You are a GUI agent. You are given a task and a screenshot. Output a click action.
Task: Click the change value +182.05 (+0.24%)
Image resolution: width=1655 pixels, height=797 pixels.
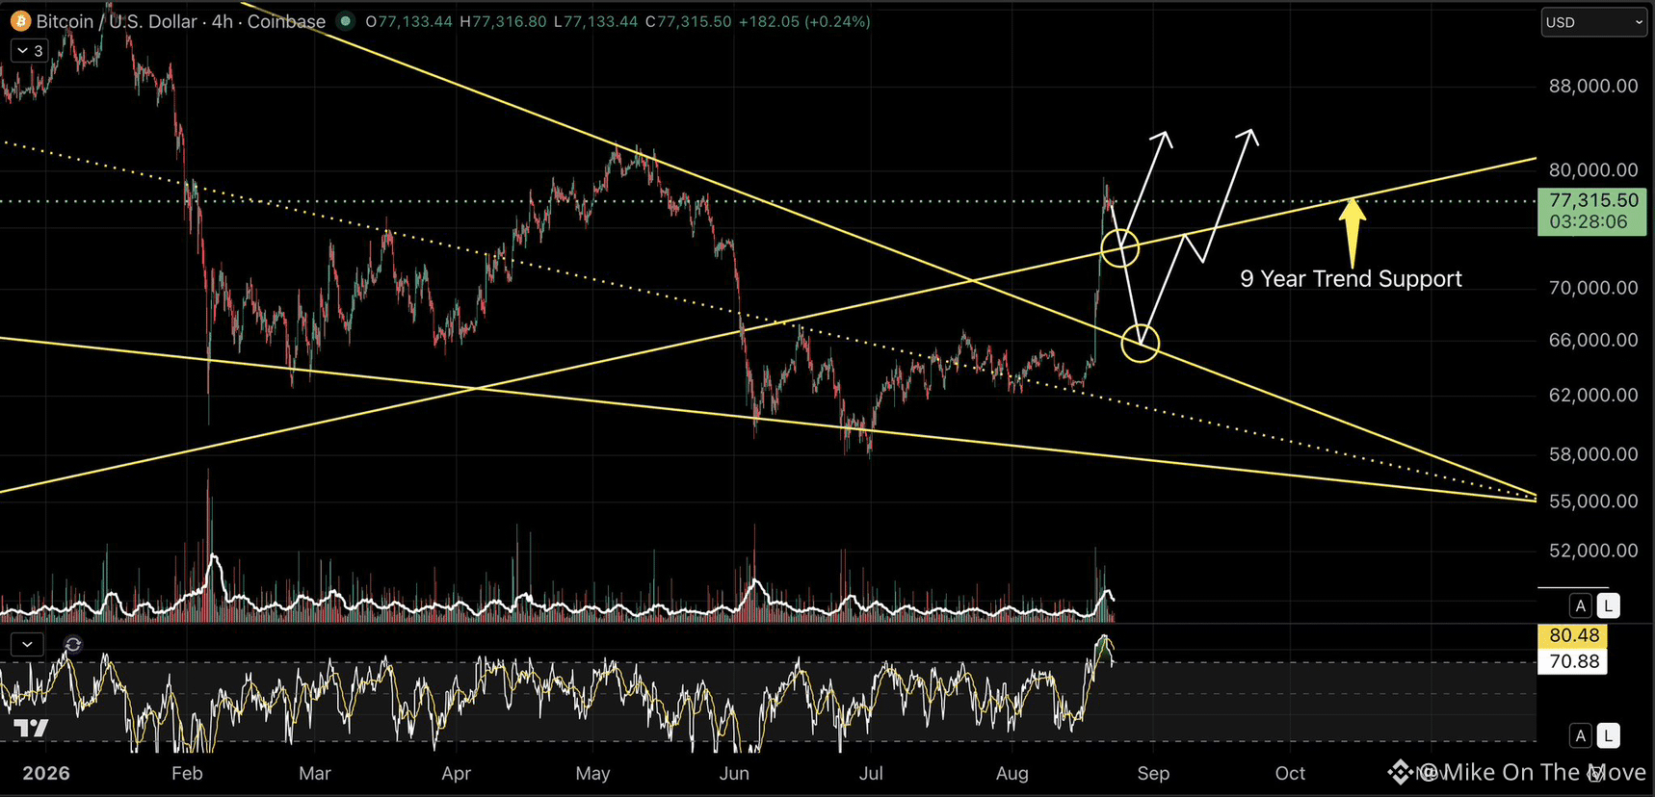[x=804, y=21]
